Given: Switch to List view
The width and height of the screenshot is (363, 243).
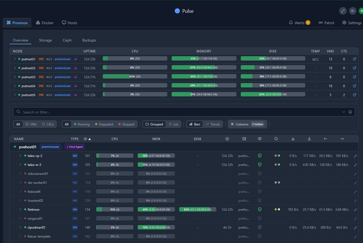Looking at the screenshot, I should [174, 124].
